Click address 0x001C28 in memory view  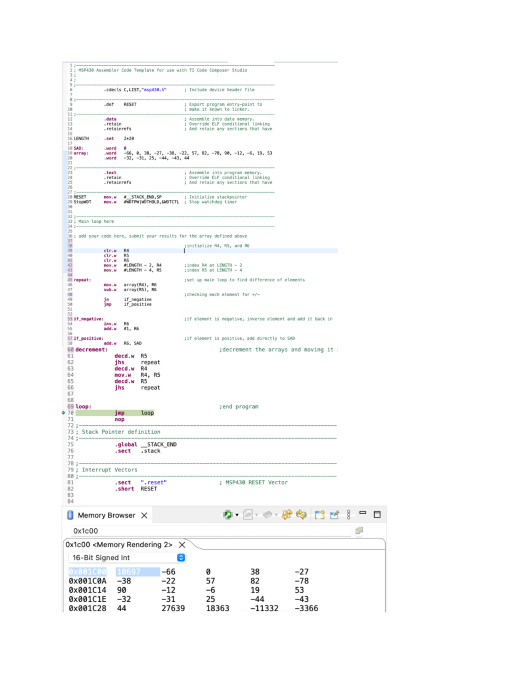tap(87, 608)
